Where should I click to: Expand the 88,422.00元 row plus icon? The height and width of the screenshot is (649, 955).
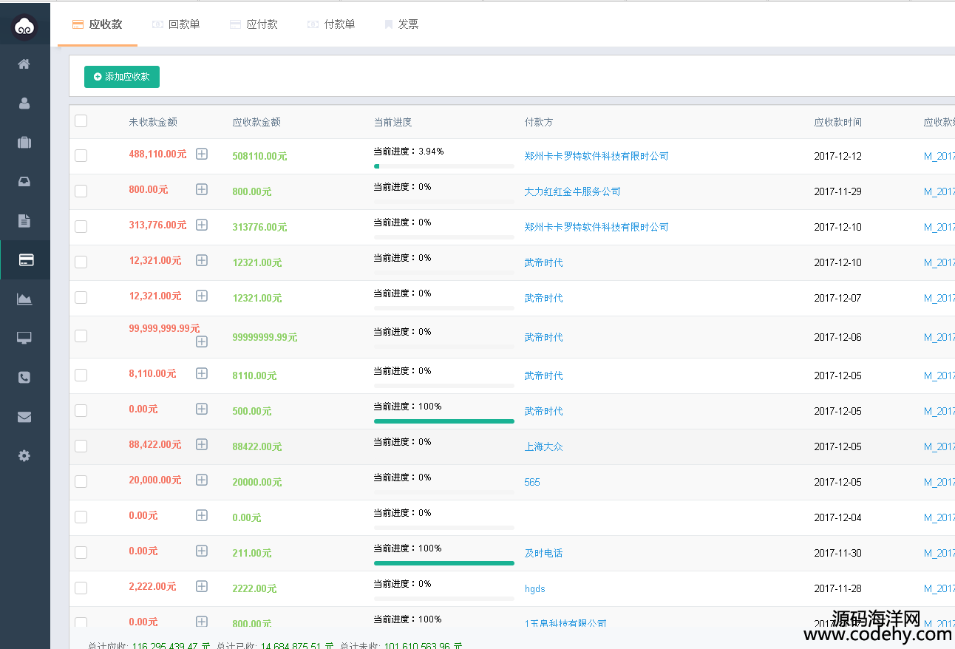click(x=202, y=444)
